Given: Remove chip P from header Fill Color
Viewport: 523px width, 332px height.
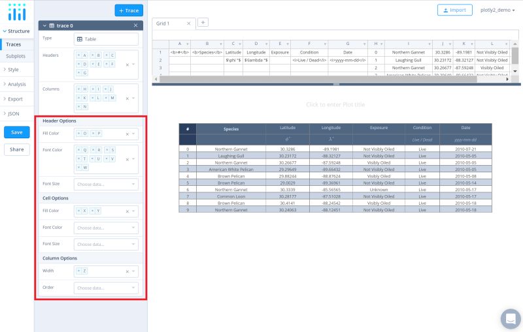Looking at the screenshot, I should pyautogui.click(x=93, y=134).
